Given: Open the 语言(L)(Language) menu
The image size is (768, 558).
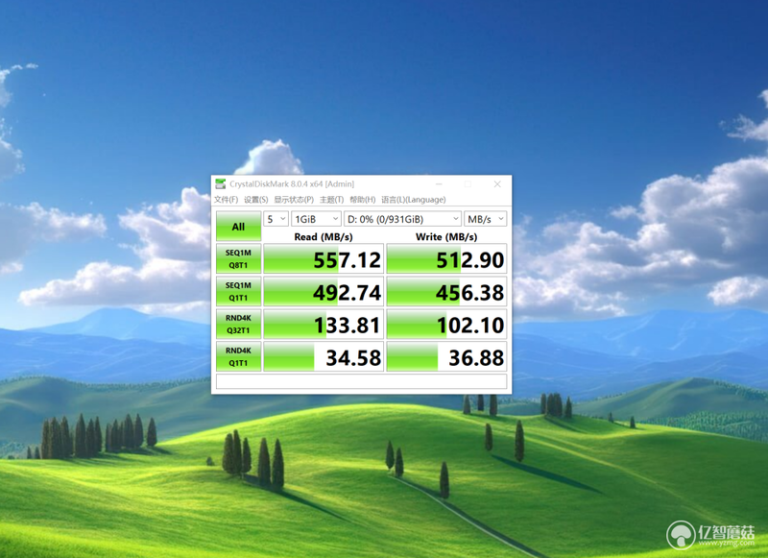Looking at the screenshot, I should click(414, 200).
